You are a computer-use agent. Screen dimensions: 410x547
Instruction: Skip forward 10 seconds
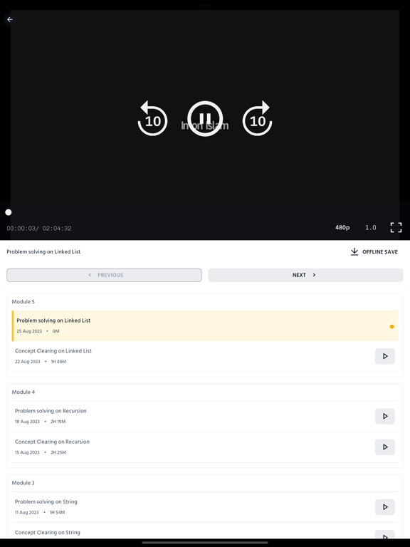click(x=257, y=119)
